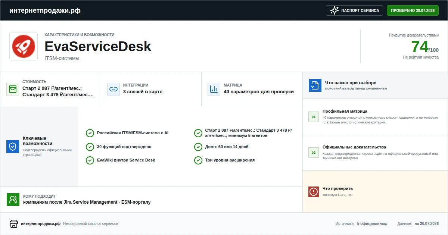Image resolution: width=448 pixels, height=235 pixels.
Task: Click the 01 badge near Профильная матрица
Action: (314, 117)
